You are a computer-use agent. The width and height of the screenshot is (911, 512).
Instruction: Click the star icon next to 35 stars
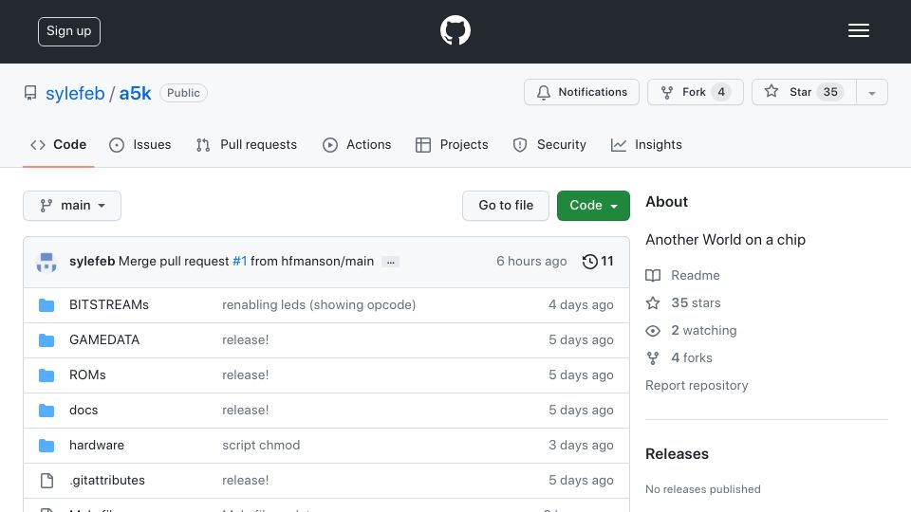click(653, 302)
